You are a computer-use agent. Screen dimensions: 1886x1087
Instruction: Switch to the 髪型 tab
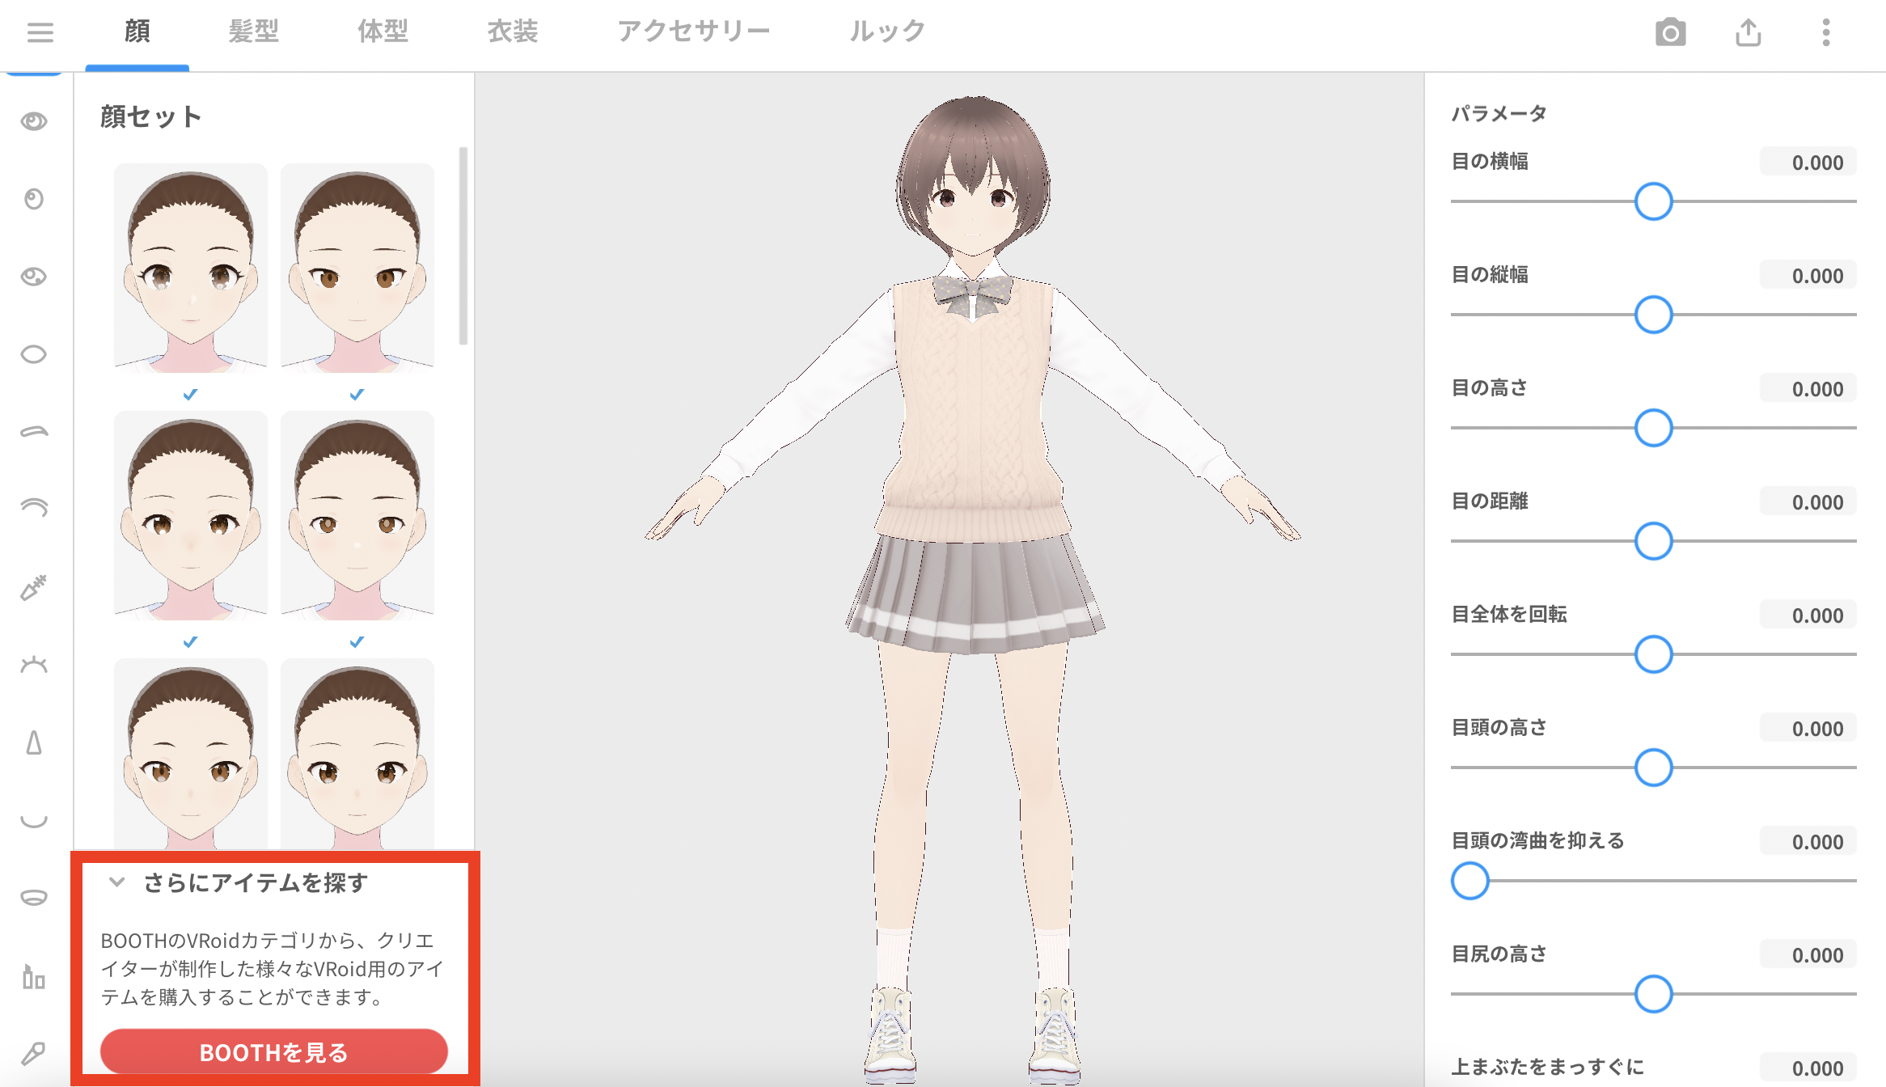tap(255, 32)
